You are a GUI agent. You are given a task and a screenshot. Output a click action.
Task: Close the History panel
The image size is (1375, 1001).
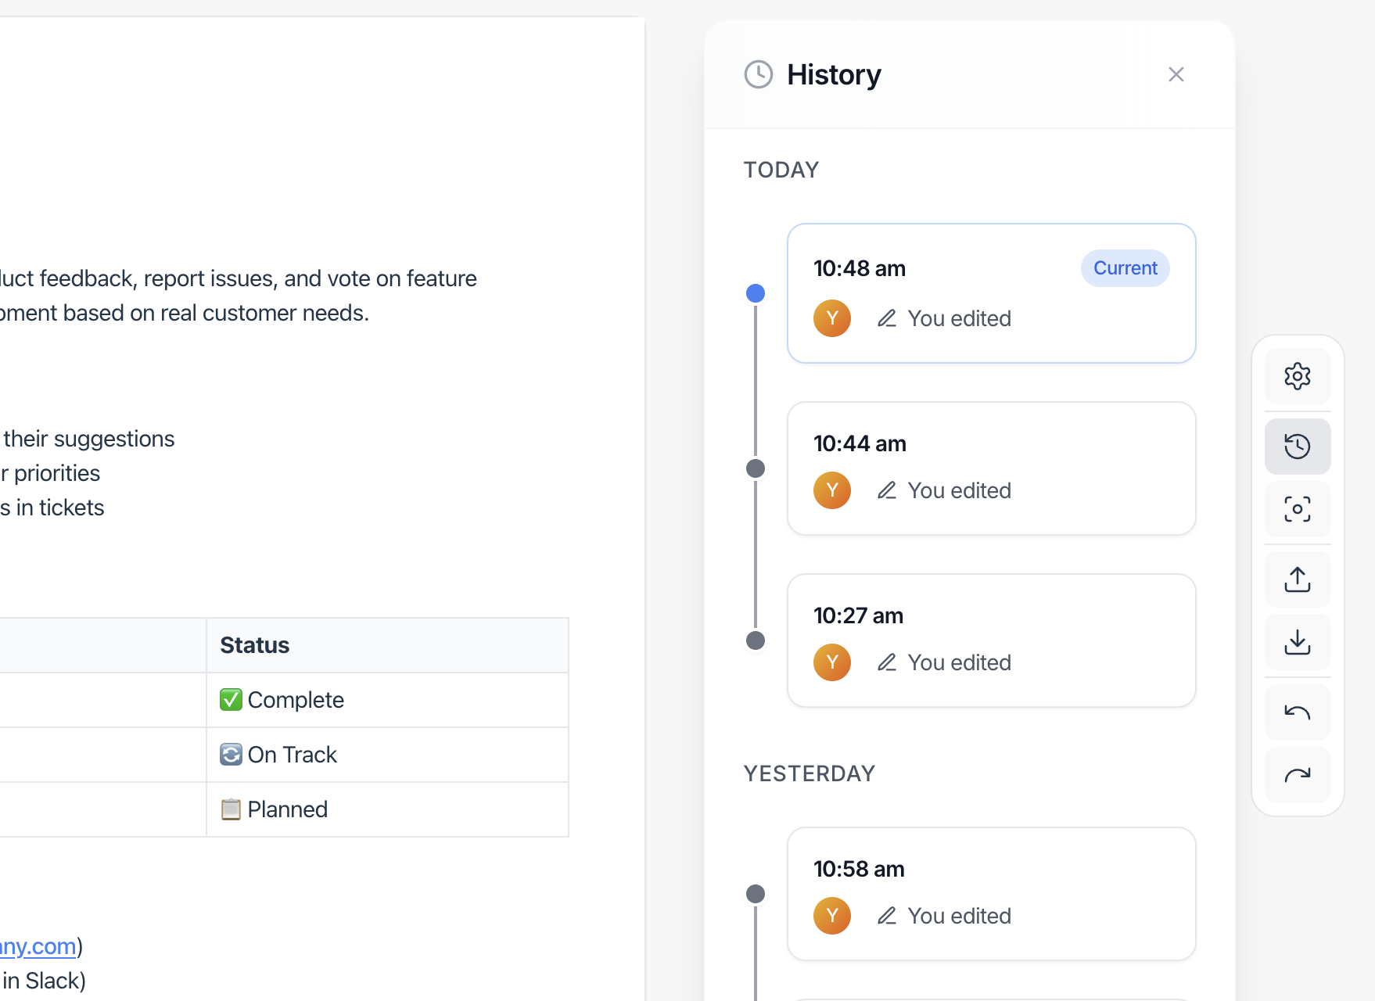tap(1176, 74)
